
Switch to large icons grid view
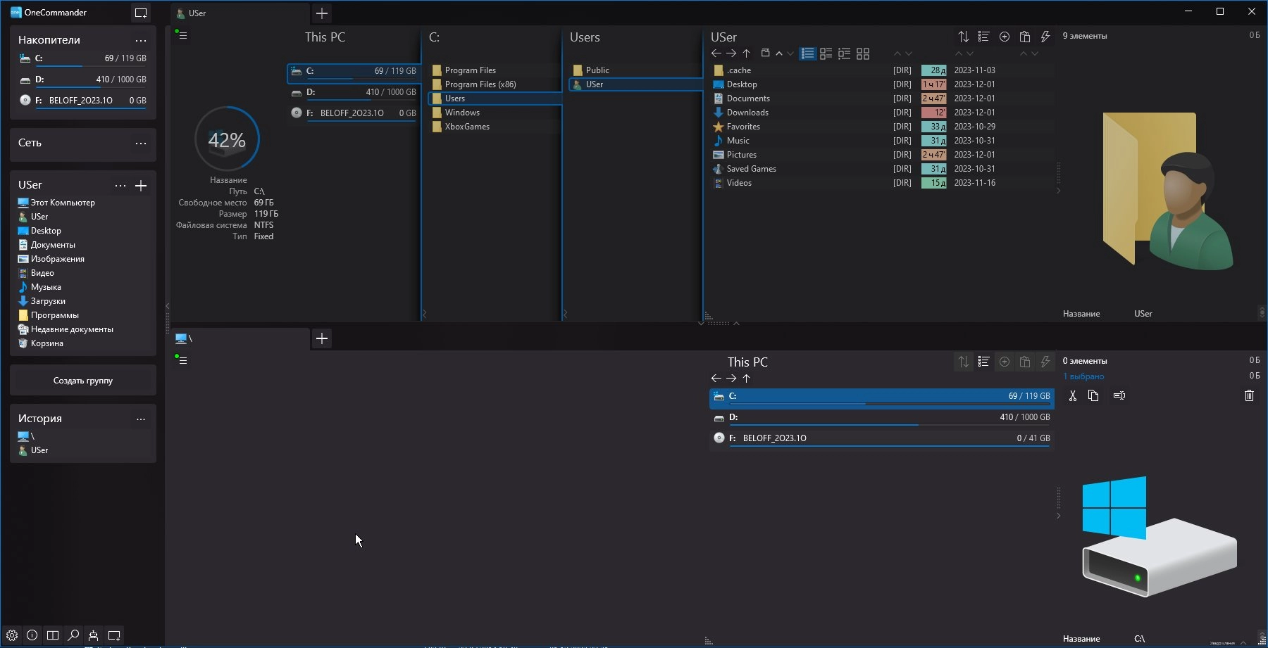click(863, 53)
